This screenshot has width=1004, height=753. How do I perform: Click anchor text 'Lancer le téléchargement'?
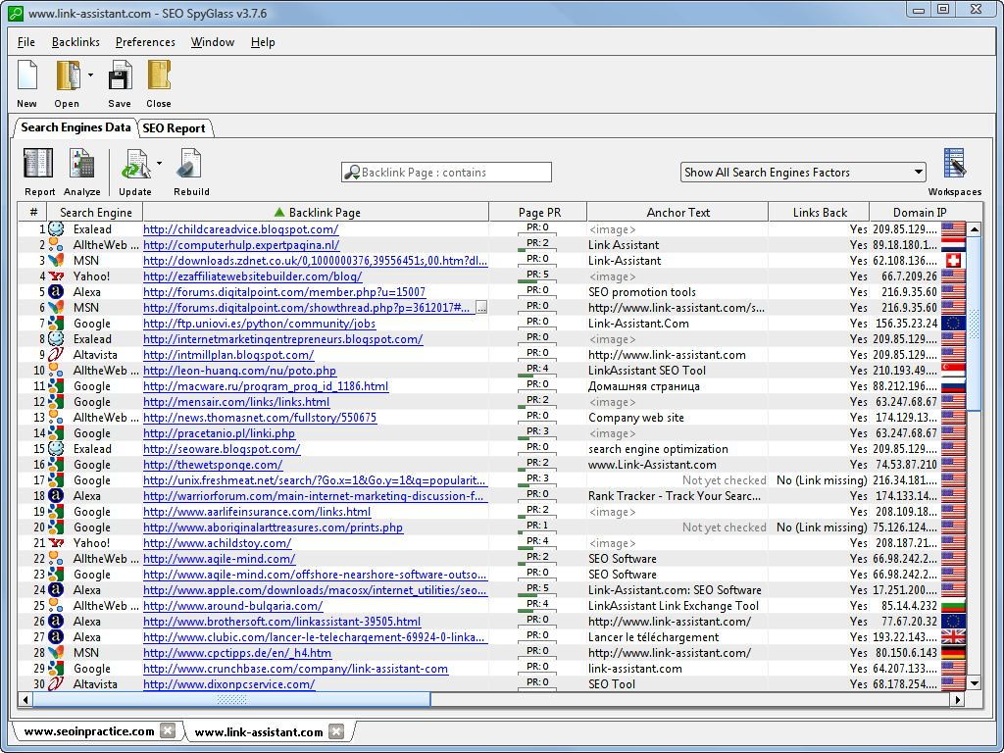click(x=653, y=637)
